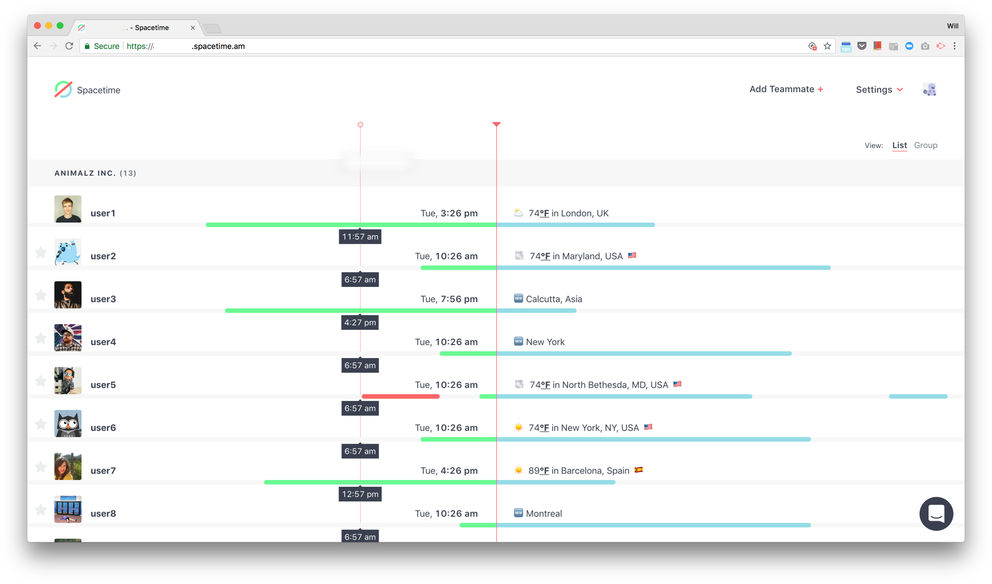The image size is (992, 584).
Task: Click the blue circle extension icon
Action: pos(909,46)
